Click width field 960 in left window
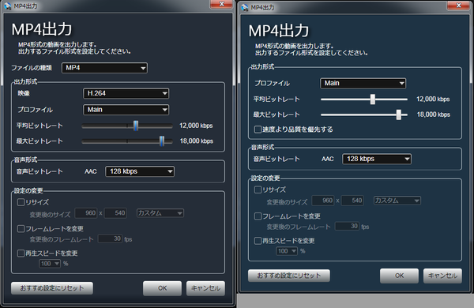This screenshot has width=474, height=308. pos(86,213)
